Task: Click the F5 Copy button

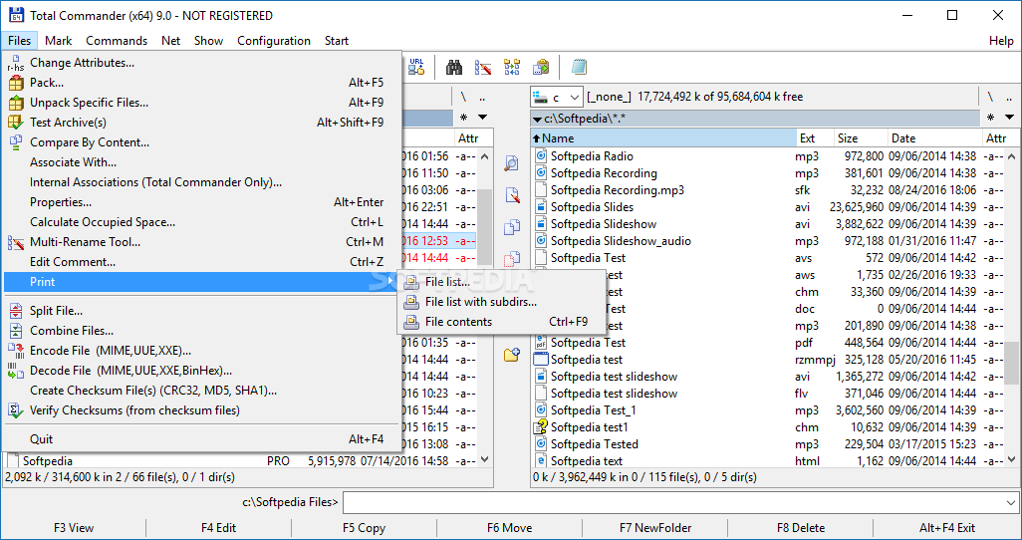Action: pyautogui.click(x=364, y=528)
